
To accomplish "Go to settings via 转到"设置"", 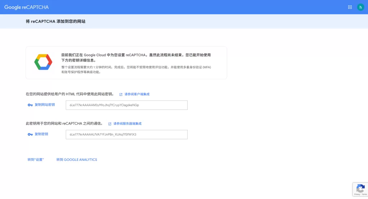I will [36, 160].
